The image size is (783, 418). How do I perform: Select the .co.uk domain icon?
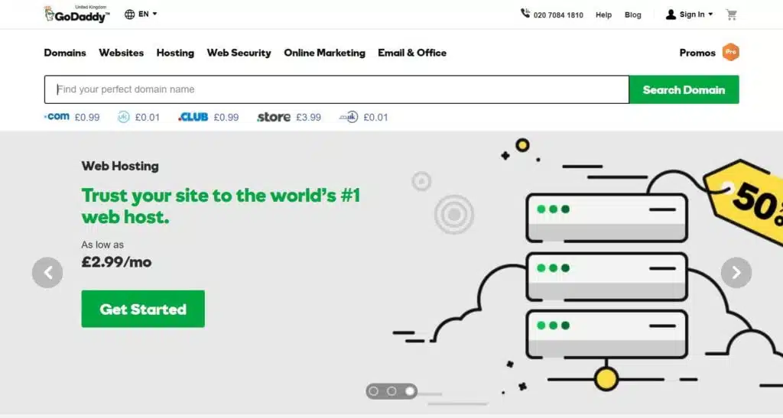tap(349, 117)
